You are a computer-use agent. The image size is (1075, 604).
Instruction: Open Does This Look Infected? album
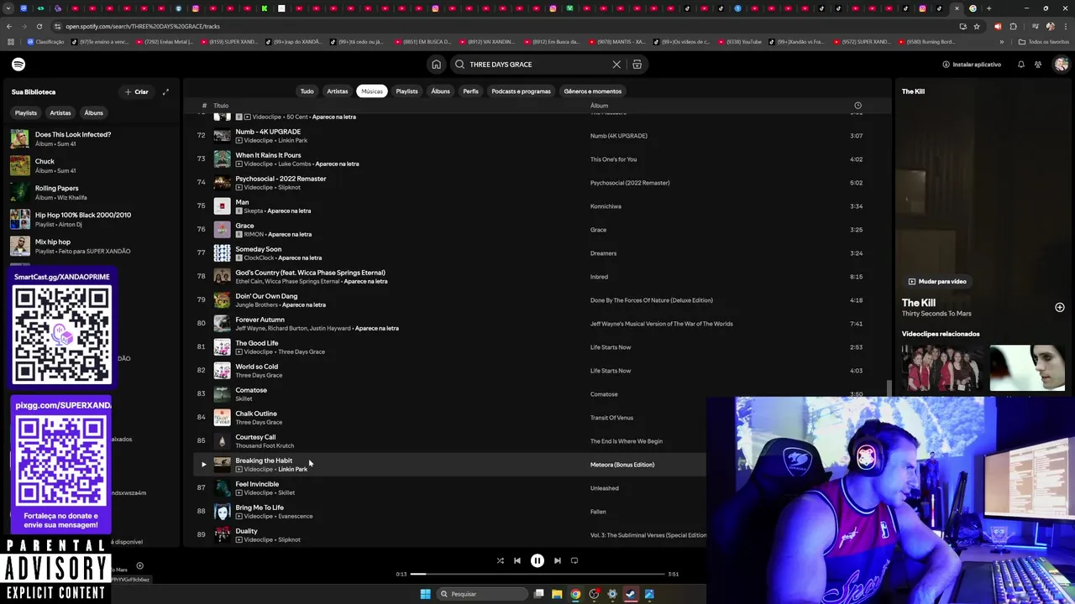click(x=91, y=138)
